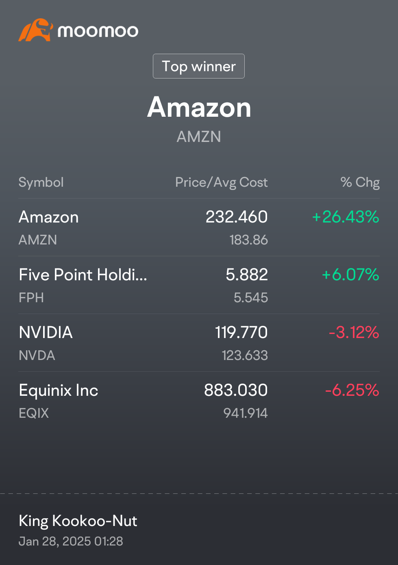Open the Five Point Holdi... row
Screen dimensions: 398x565
[199, 285]
